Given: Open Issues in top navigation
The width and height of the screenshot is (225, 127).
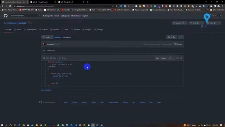Looking at the screenshot, I should pyautogui.click(x=57, y=16).
